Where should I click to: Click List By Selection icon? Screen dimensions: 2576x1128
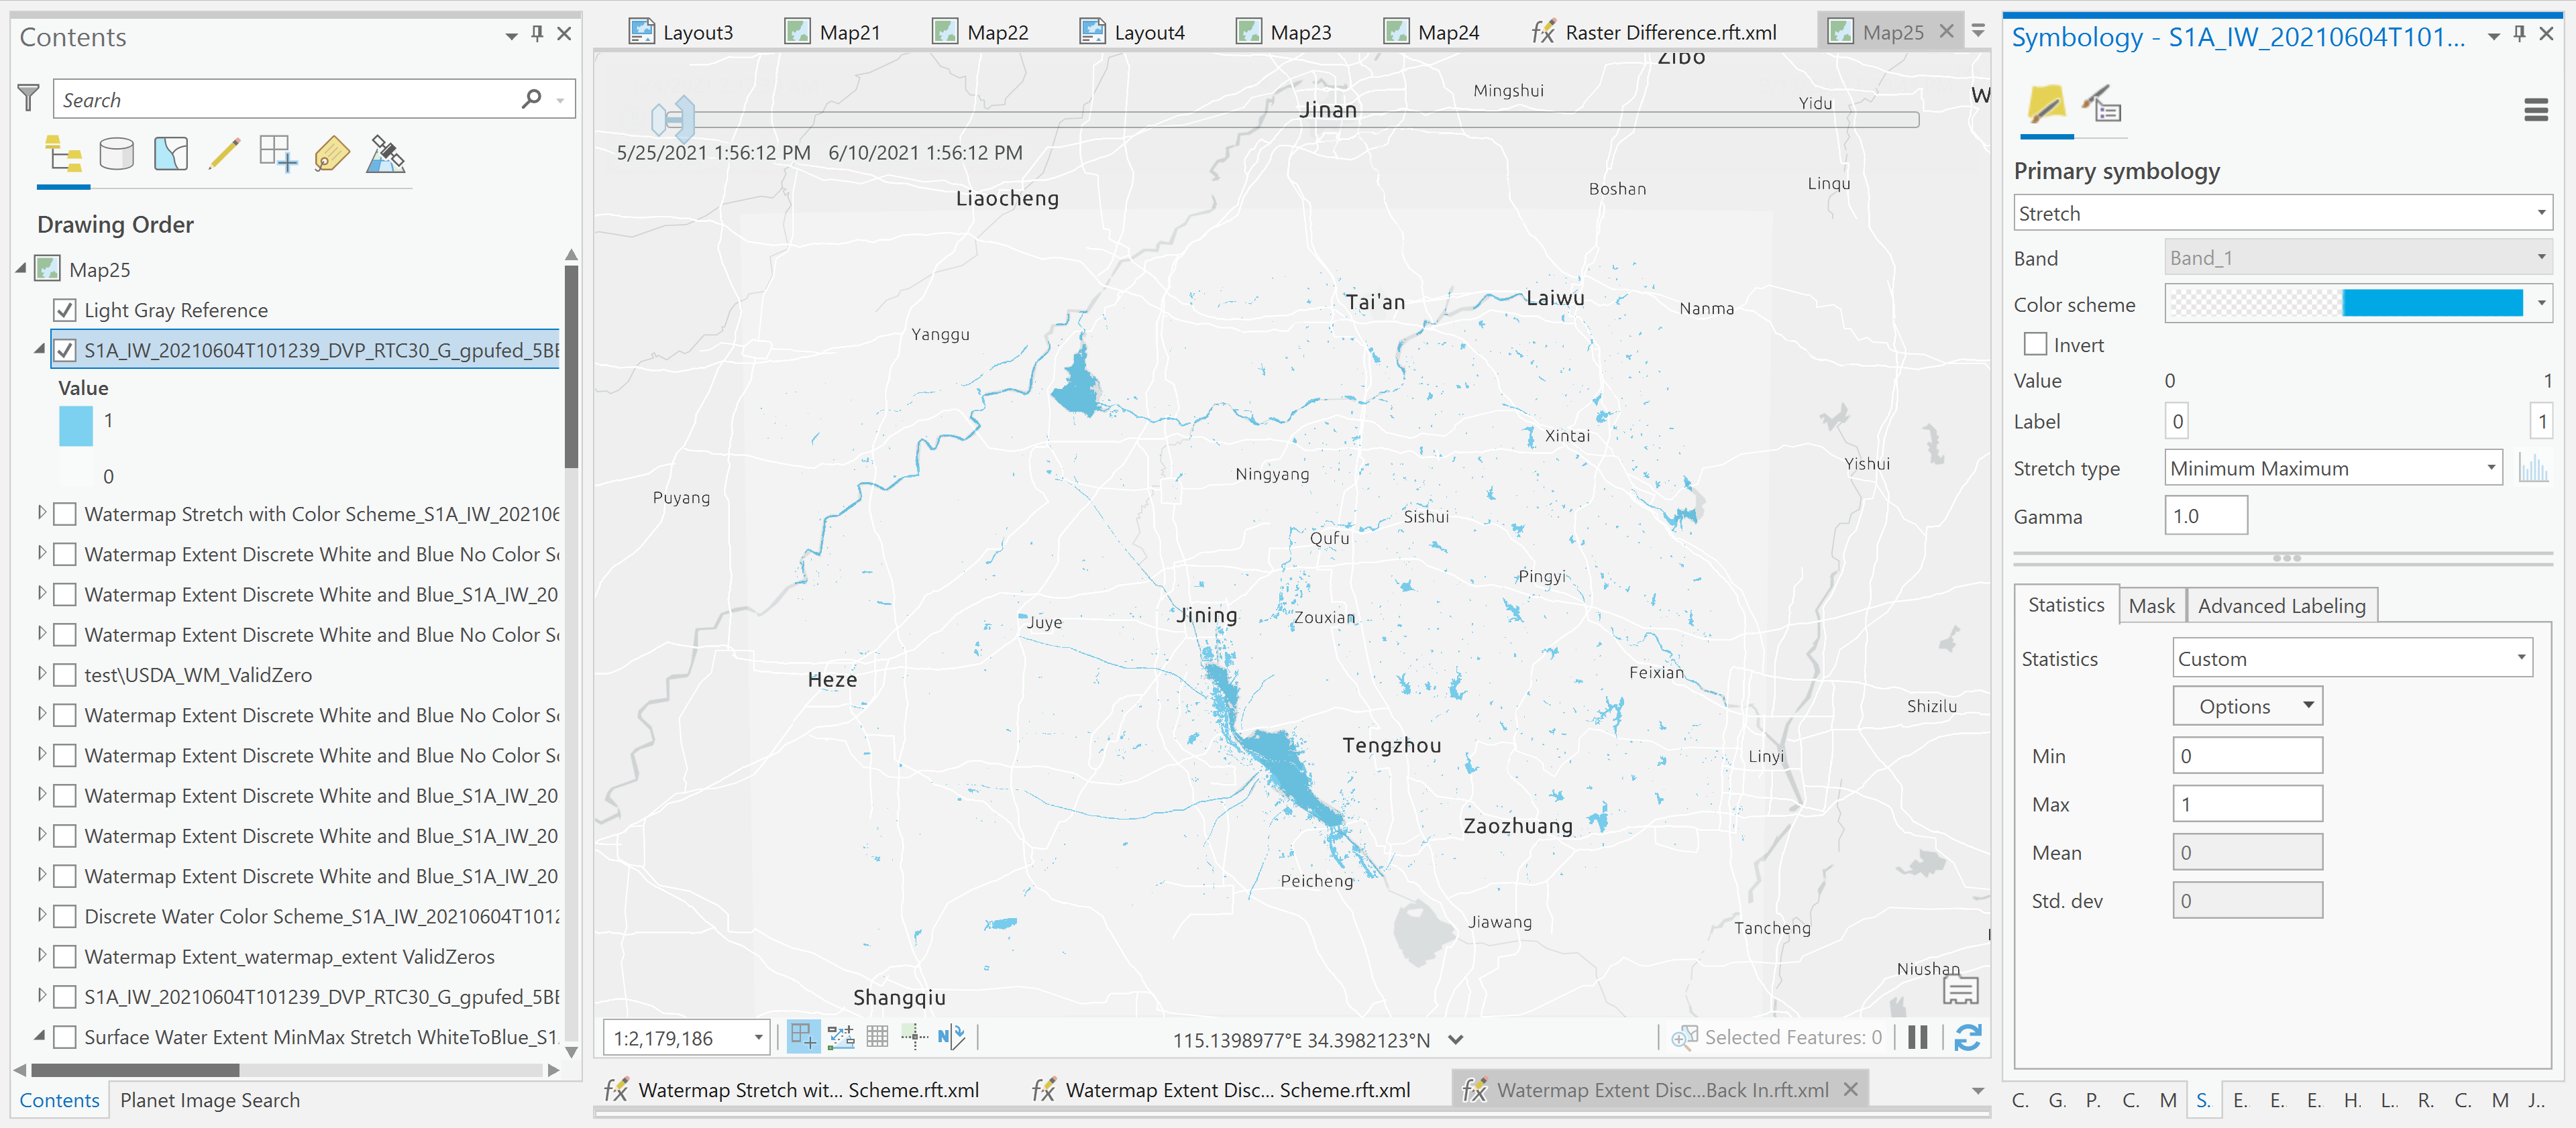click(x=171, y=155)
